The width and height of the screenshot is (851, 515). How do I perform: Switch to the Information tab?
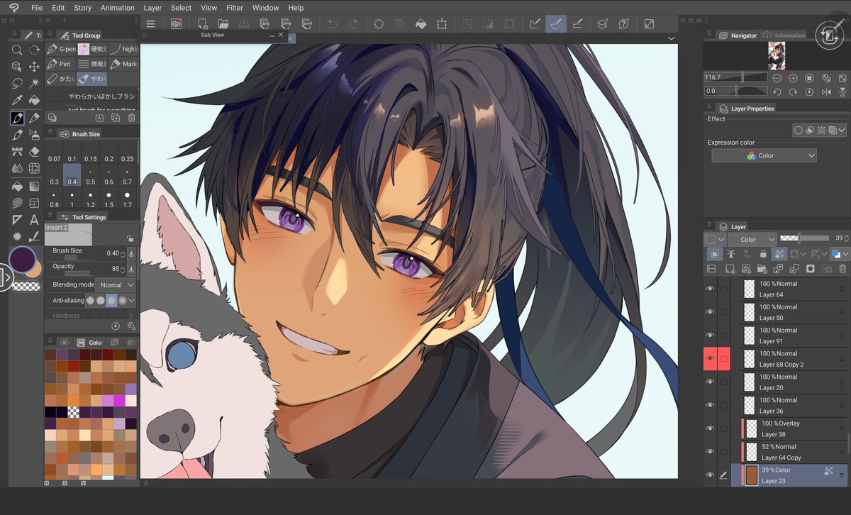point(784,35)
